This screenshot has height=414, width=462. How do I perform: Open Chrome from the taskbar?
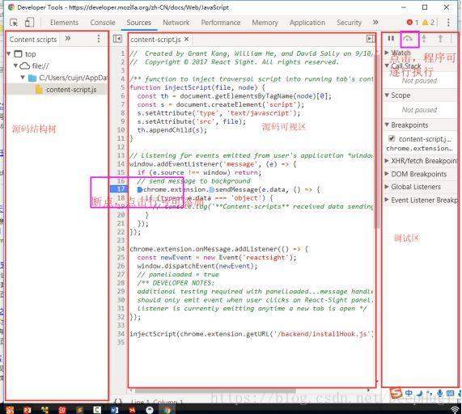tap(167, 410)
